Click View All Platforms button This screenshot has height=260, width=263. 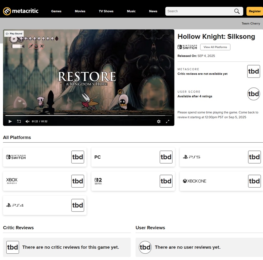[x=215, y=47]
